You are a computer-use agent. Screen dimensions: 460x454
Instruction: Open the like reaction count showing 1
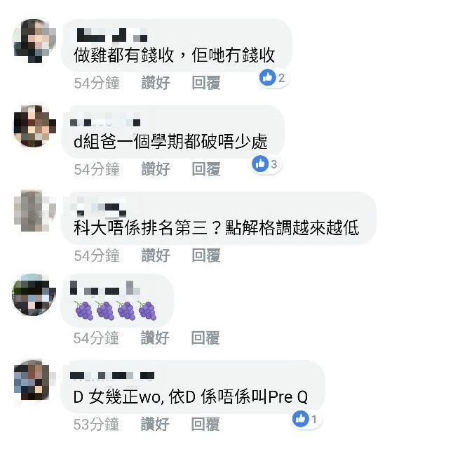point(307,419)
